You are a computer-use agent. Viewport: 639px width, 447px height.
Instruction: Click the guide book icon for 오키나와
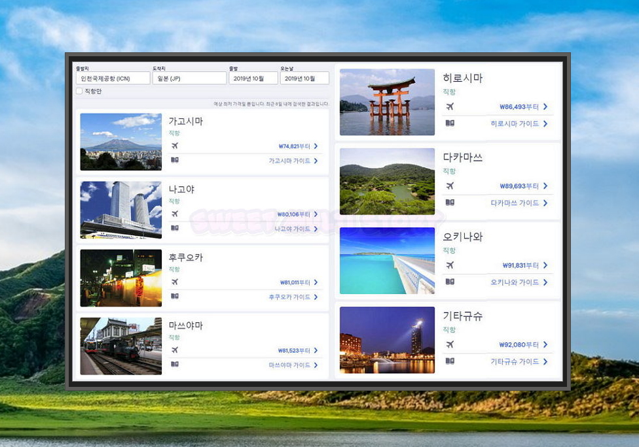pyautogui.click(x=450, y=282)
